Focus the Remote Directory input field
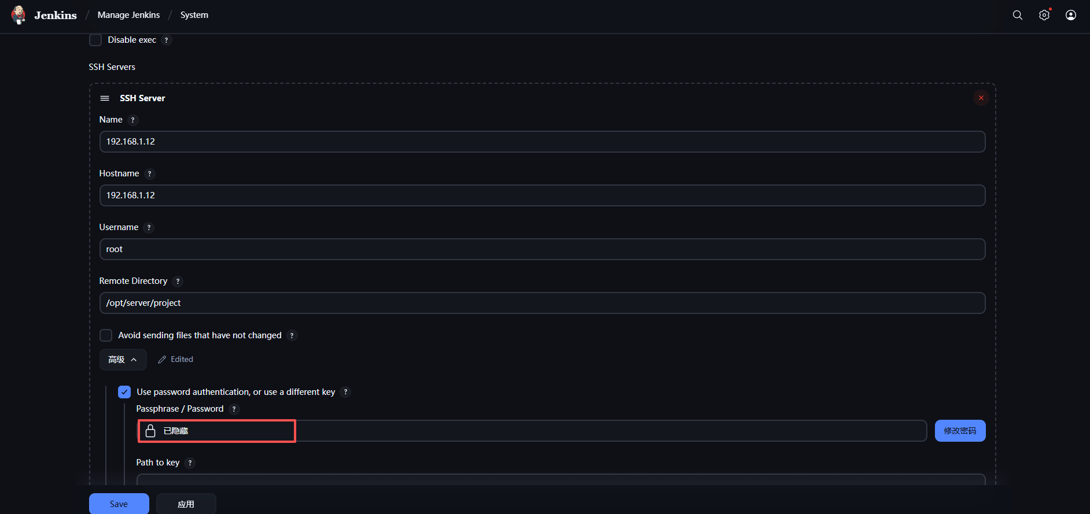 tap(542, 303)
